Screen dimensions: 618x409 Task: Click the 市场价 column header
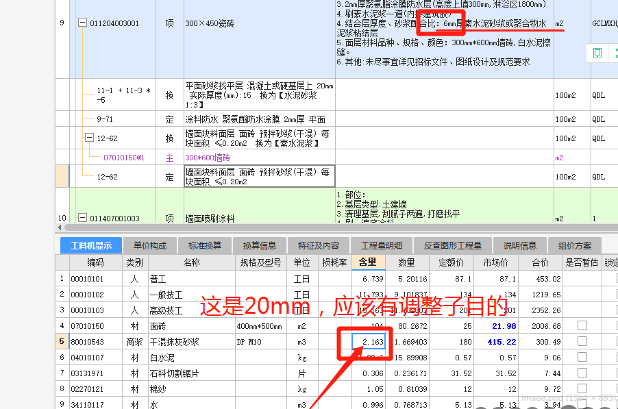coord(495,262)
